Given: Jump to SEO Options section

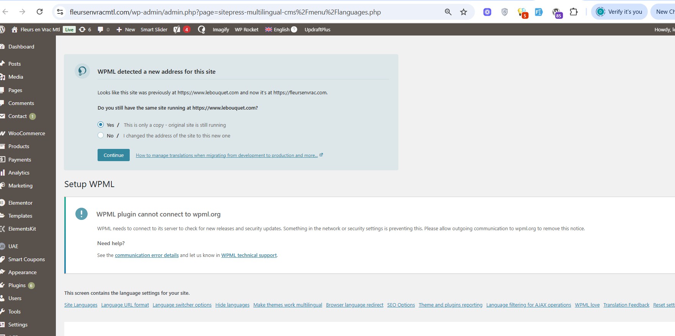Looking at the screenshot, I should click(x=401, y=305).
